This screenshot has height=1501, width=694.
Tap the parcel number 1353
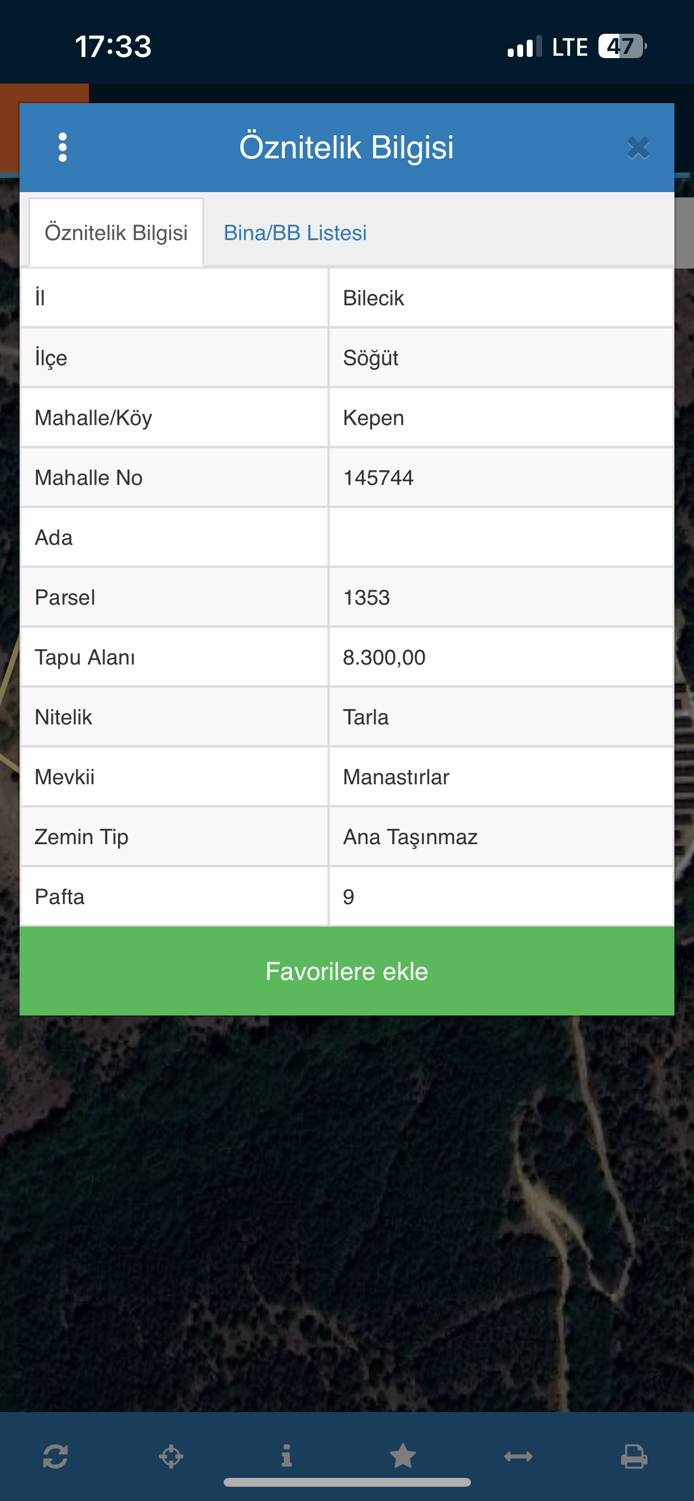(367, 598)
